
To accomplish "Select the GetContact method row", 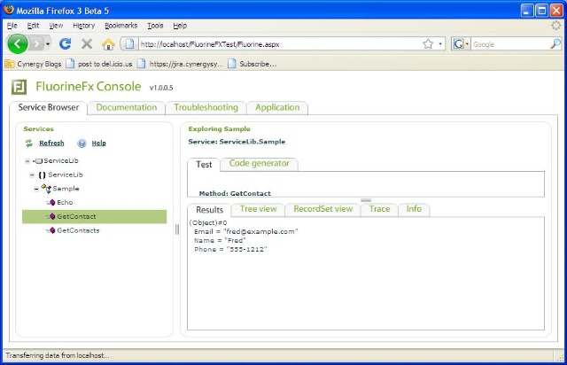I will [95, 216].
